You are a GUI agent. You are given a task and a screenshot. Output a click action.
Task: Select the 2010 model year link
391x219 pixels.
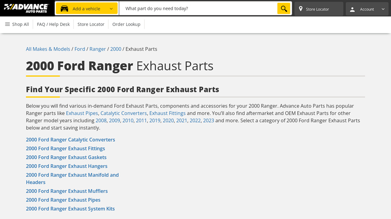[128, 120]
